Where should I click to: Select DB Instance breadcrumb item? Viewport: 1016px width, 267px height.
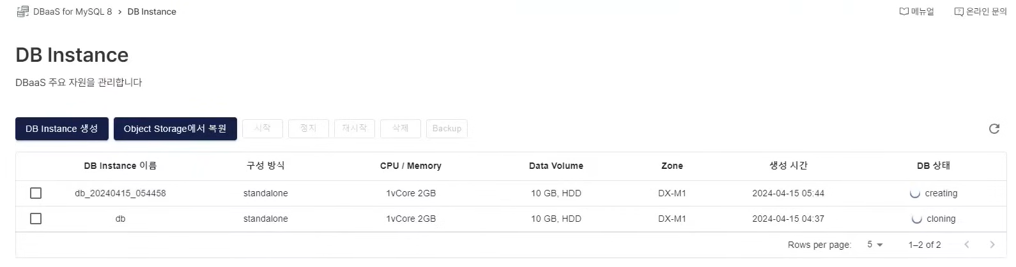tap(151, 11)
